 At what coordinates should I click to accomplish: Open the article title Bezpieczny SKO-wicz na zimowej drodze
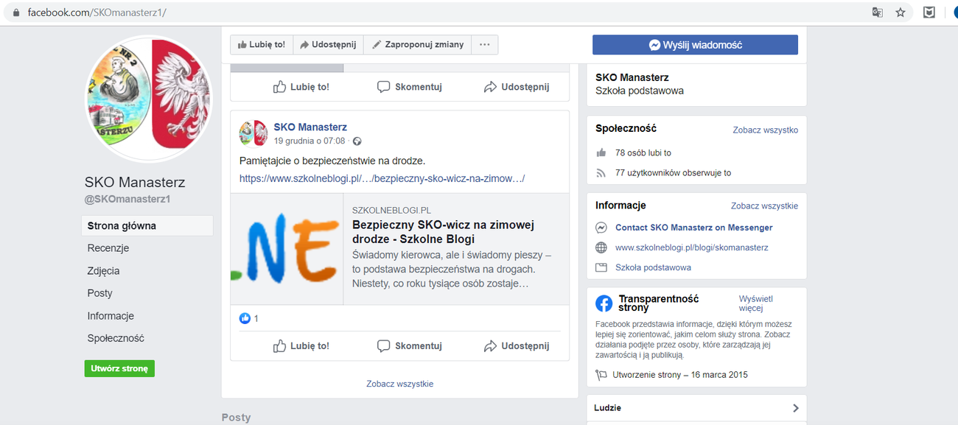coord(443,232)
